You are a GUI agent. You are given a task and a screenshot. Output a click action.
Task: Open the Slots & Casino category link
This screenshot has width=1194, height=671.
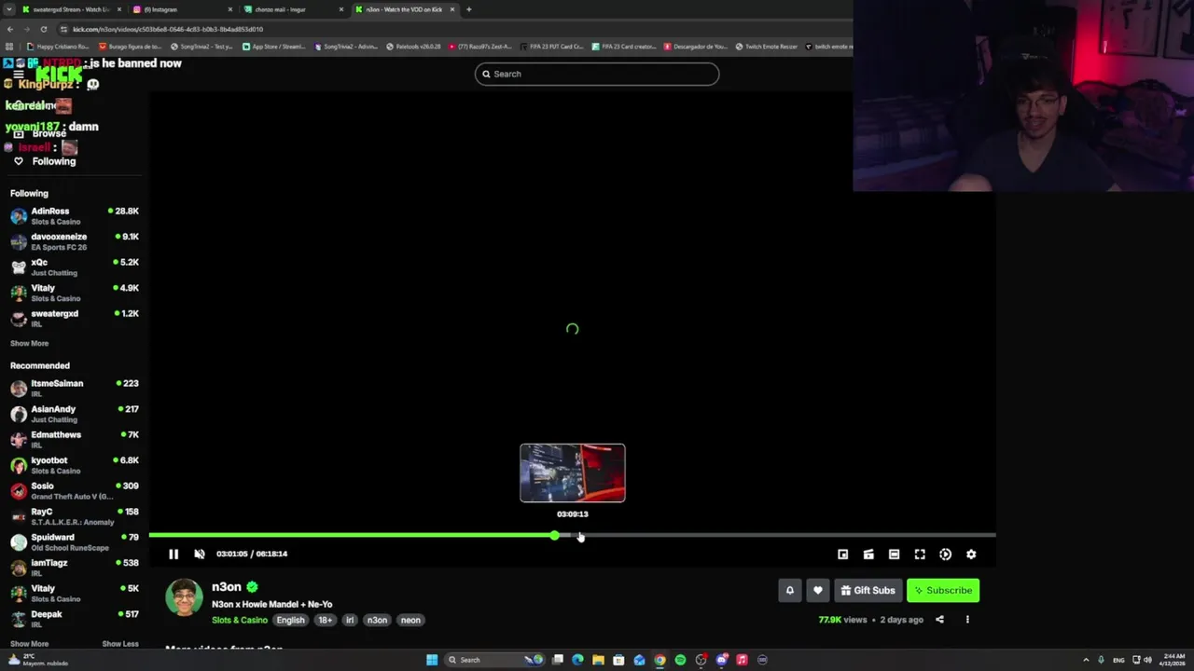click(240, 620)
